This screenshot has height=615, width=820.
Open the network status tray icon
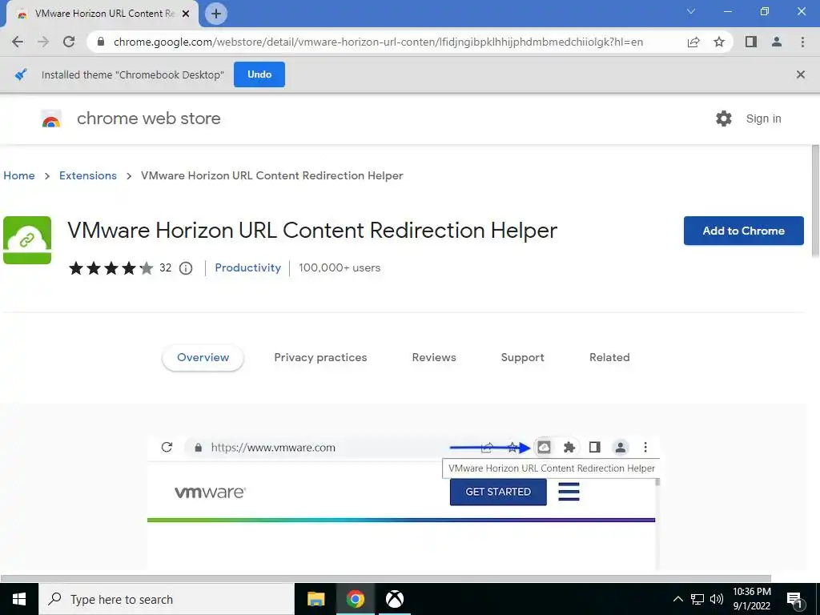[x=697, y=599]
